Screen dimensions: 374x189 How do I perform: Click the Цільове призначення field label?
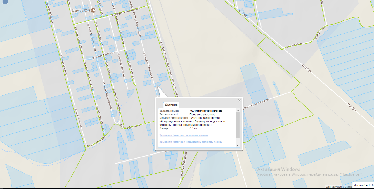pyautogui.click(x=174, y=118)
